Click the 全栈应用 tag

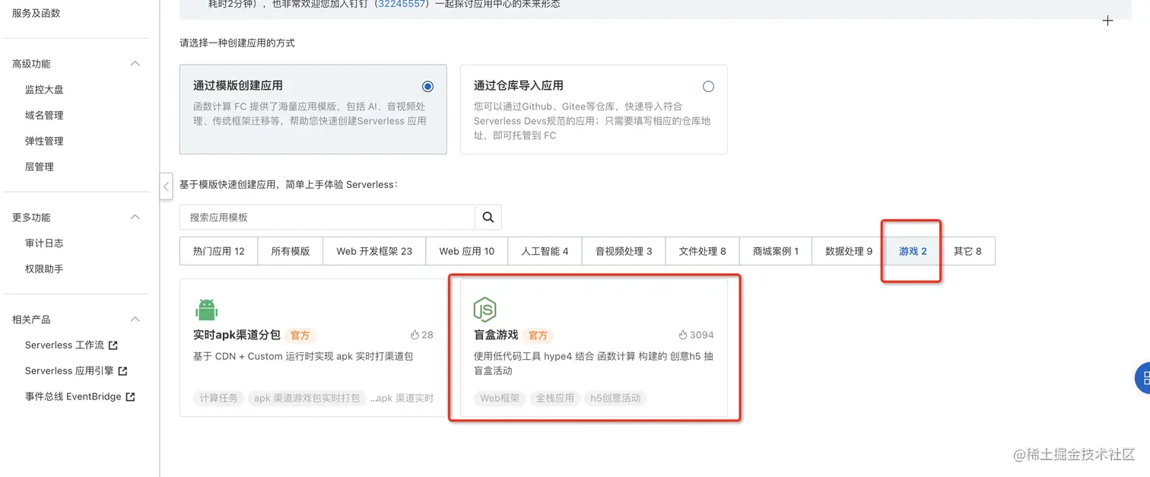pyautogui.click(x=554, y=398)
